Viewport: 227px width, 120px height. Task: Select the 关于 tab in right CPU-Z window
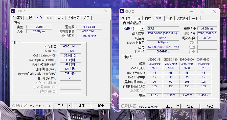click(x=195, y=18)
